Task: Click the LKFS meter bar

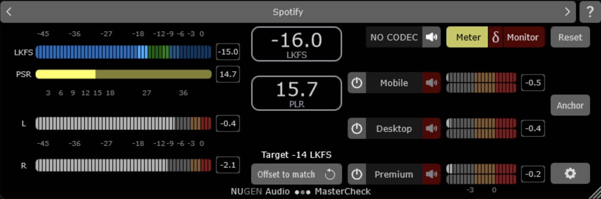Action: click(x=123, y=52)
